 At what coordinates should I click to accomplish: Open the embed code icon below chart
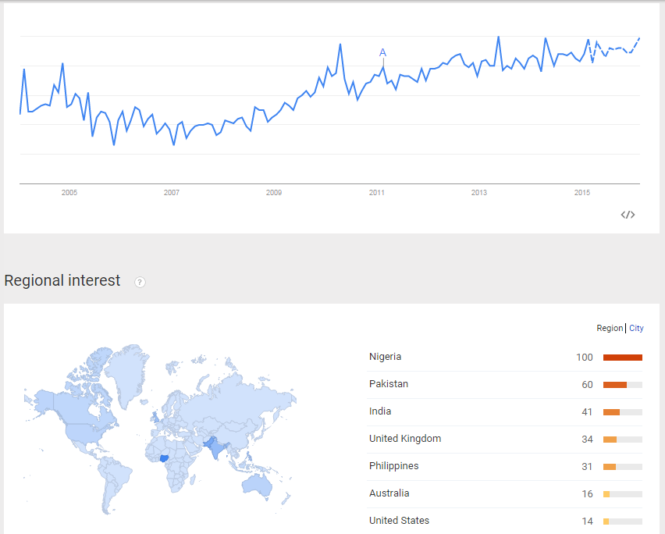click(x=628, y=215)
